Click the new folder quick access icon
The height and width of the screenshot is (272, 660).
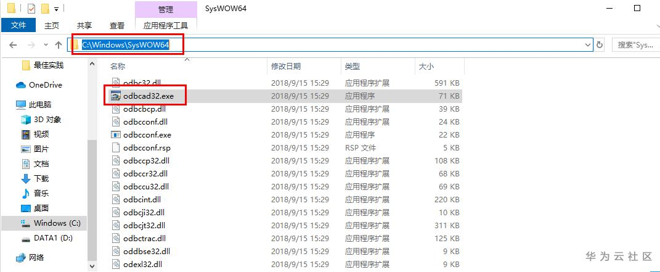45,8
